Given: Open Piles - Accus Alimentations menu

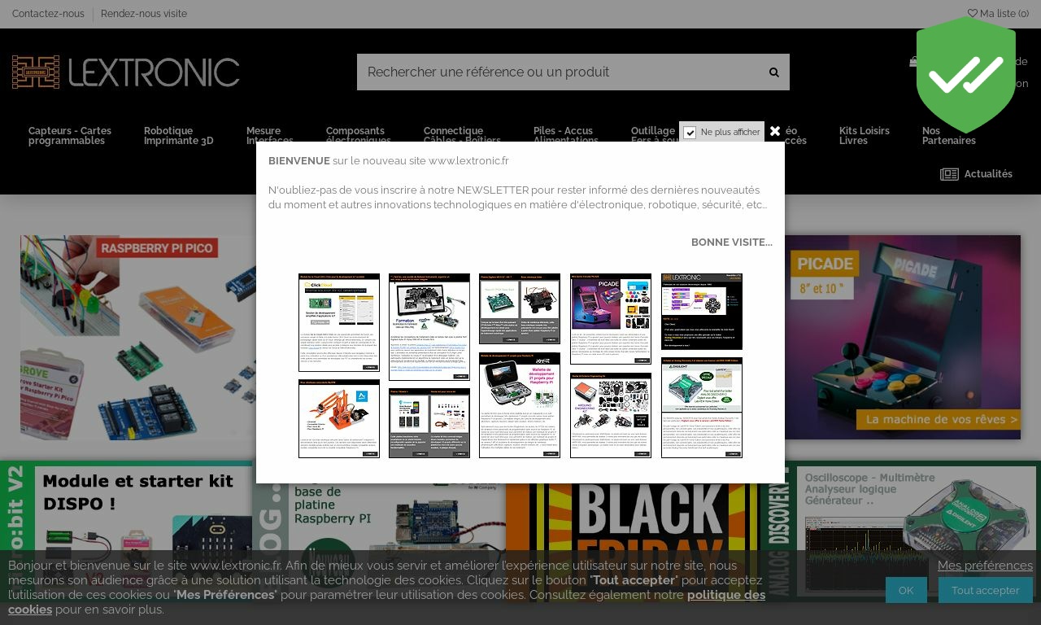Looking at the screenshot, I should point(566,134).
